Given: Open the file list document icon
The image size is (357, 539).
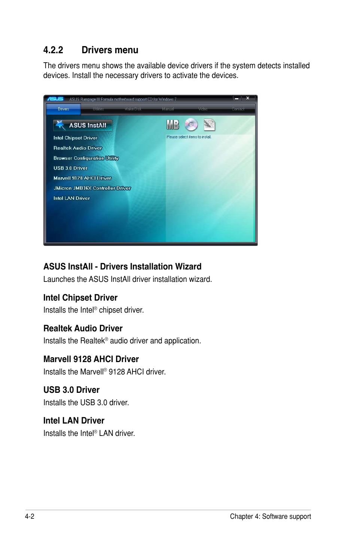Looking at the screenshot, I should coord(209,124).
